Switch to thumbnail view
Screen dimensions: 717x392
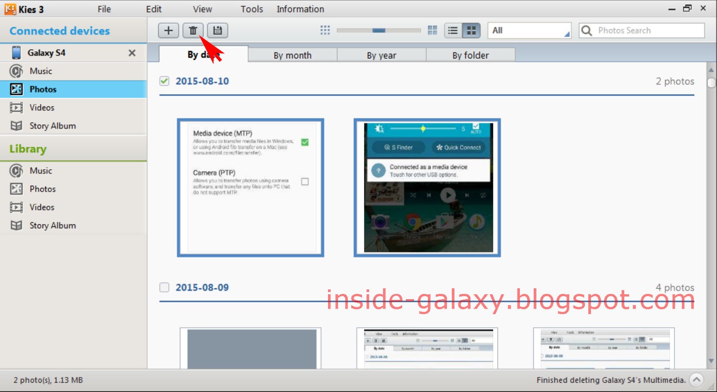pyautogui.click(x=471, y=30)
